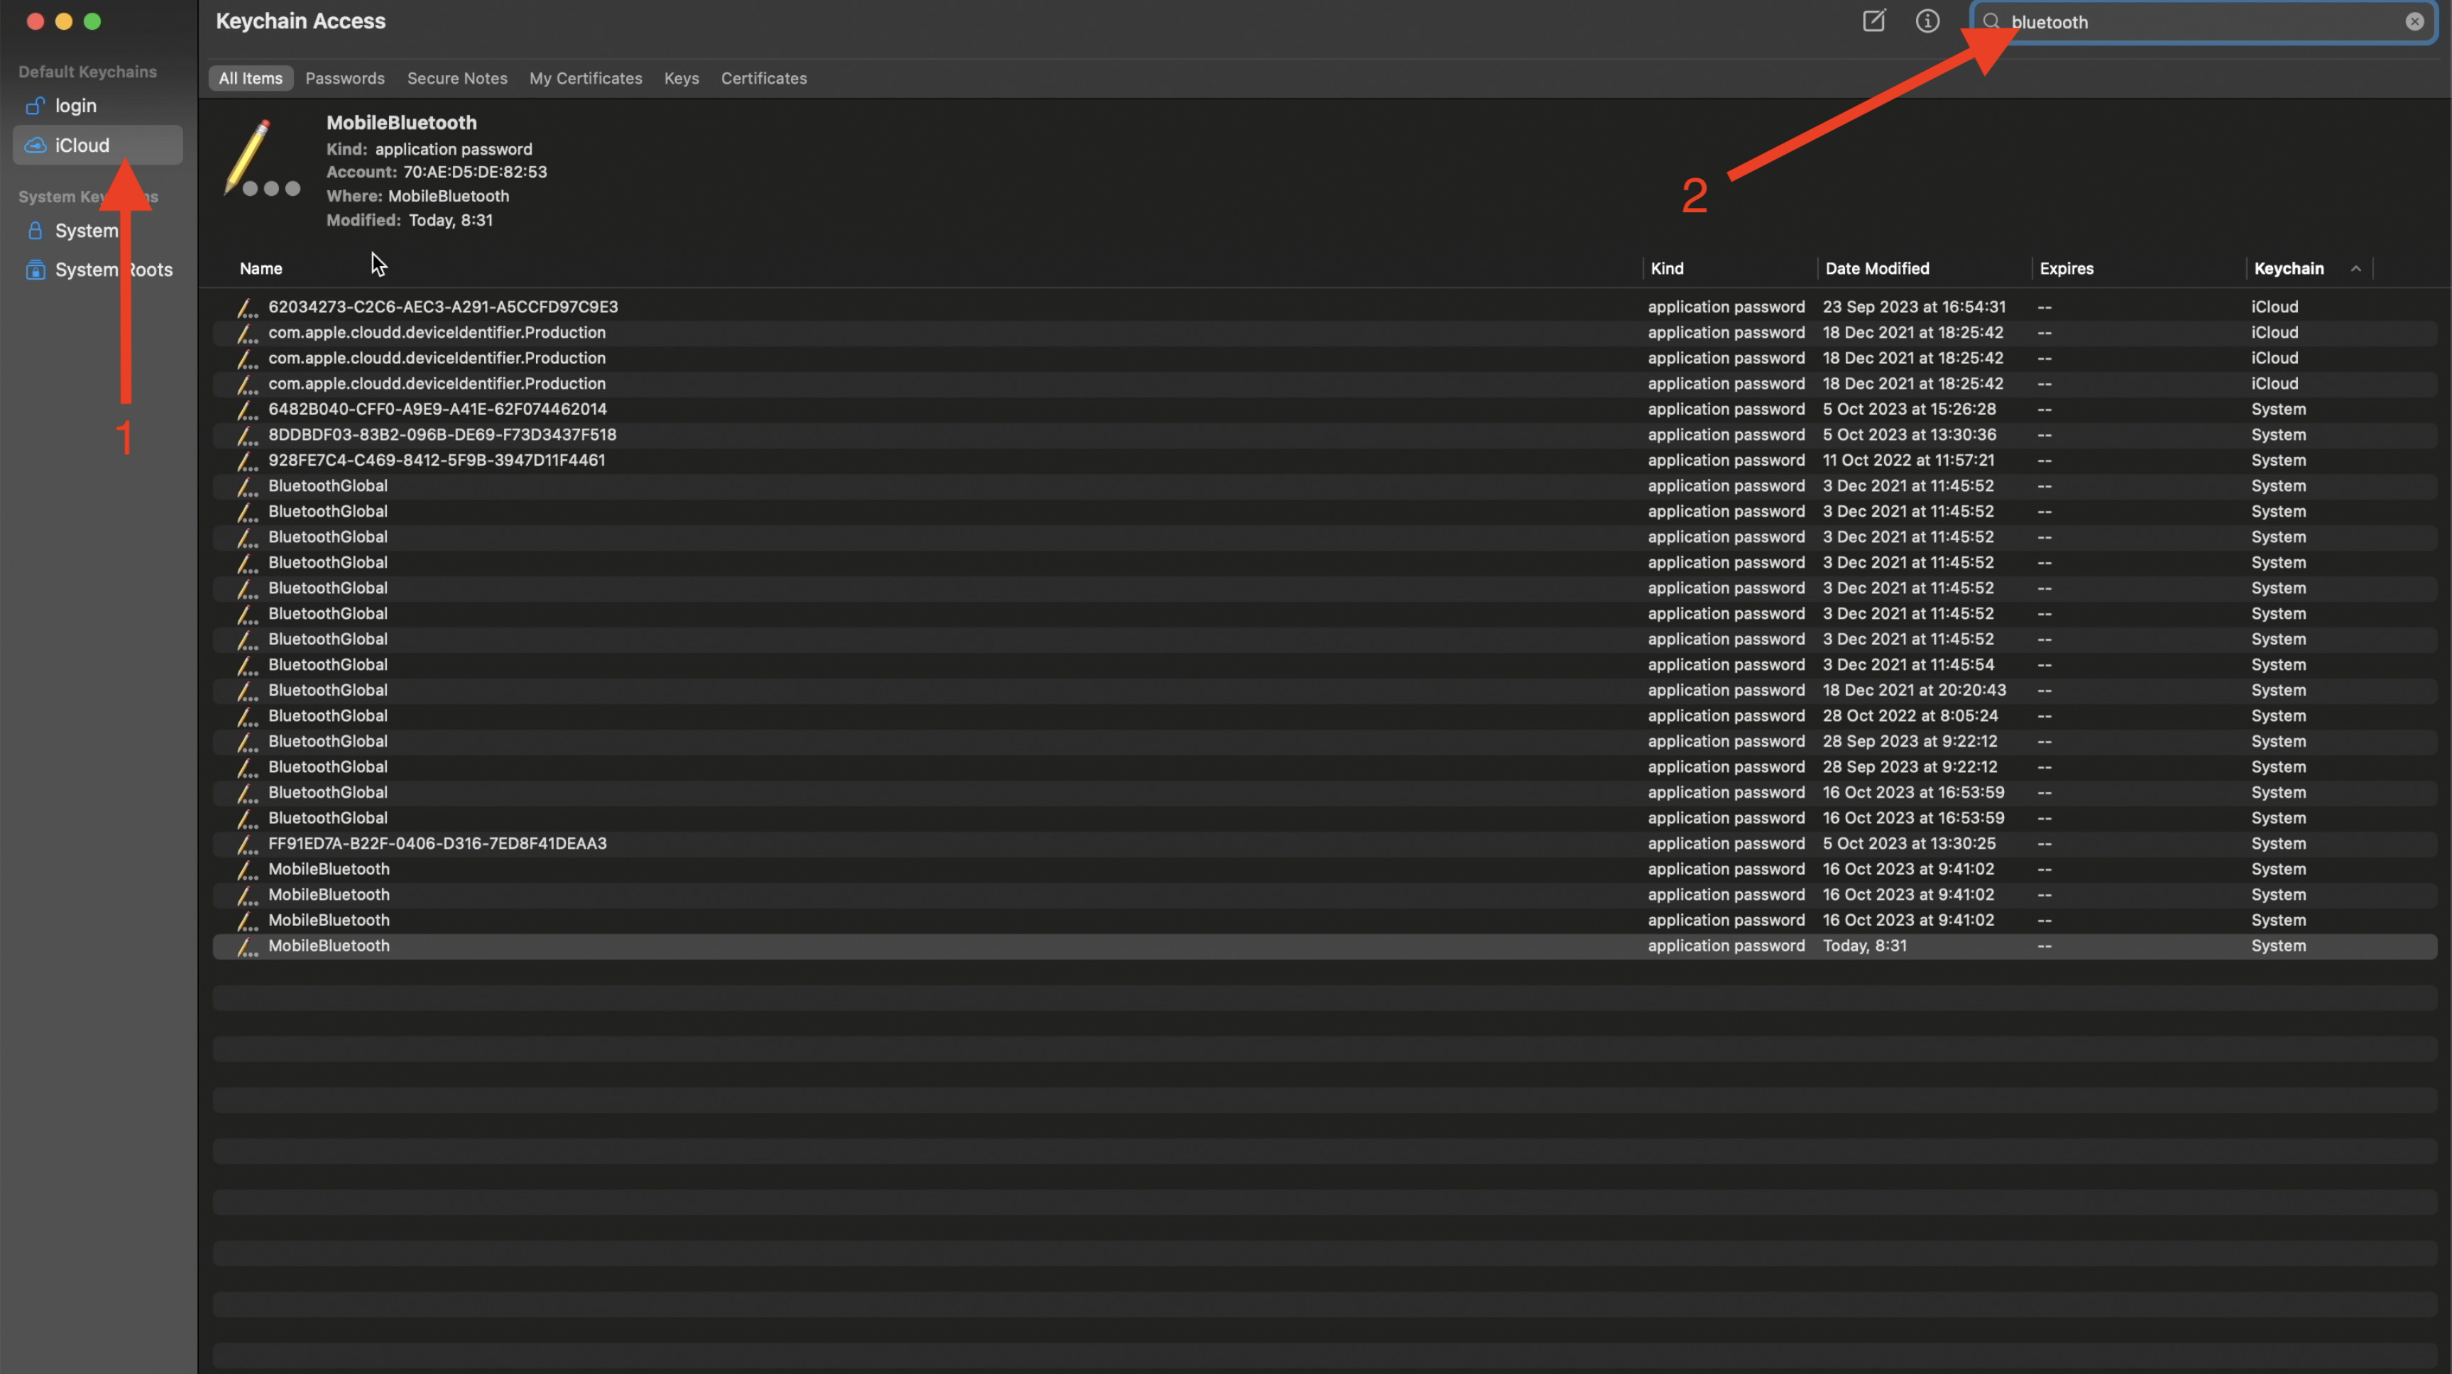The height and width of the screenshot is (1374, 2452).
Task: Click the MobileBluetooth title in the detail pane
Action: pyautogui.click(x=402, y=123)
